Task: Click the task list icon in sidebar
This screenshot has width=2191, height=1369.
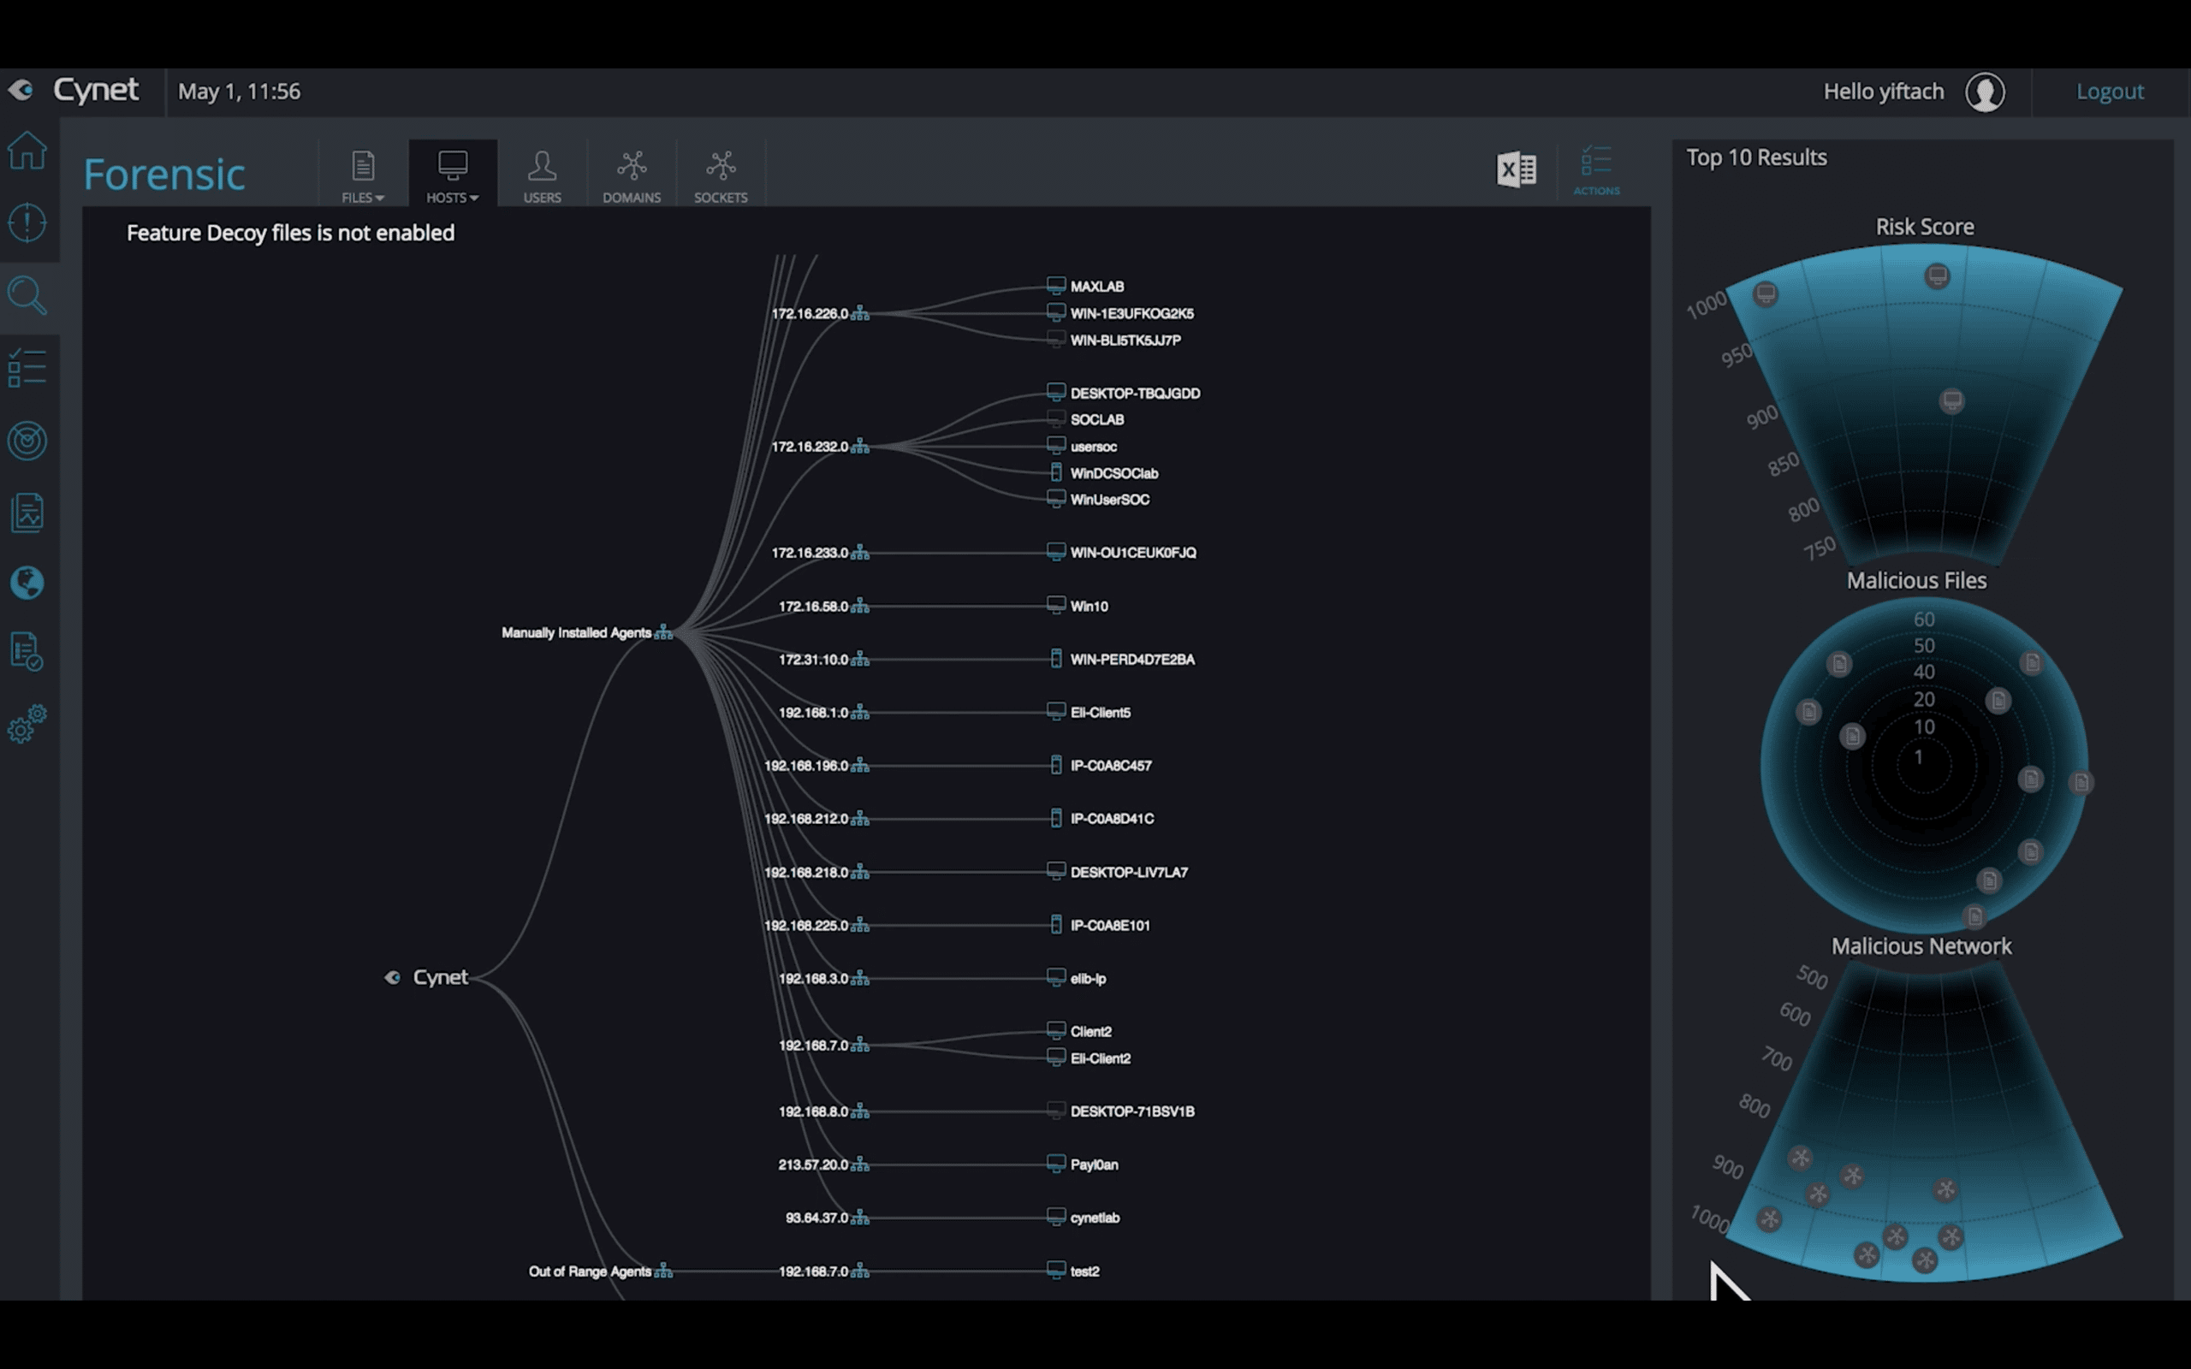Action: coord(27,368)
